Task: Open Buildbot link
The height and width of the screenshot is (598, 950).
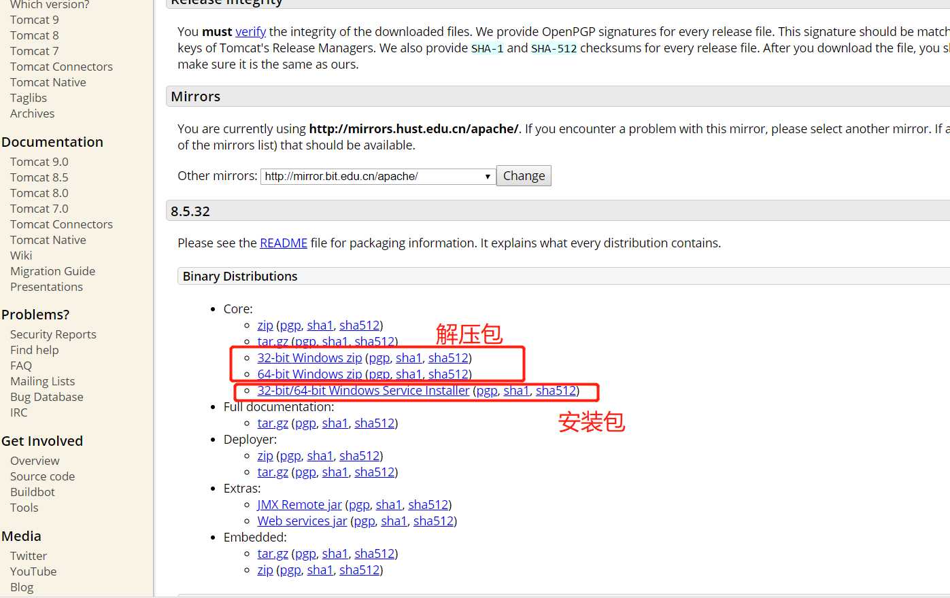Action: [x=32, y=492]
